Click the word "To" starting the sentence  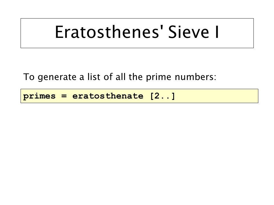[x=29, y=77]
